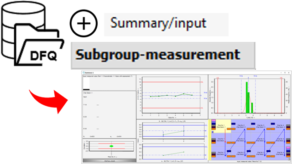Screen dimensions: 292x164
Task: Click the yellow vertical bar in sequence panel
Action: coord(209,140)
